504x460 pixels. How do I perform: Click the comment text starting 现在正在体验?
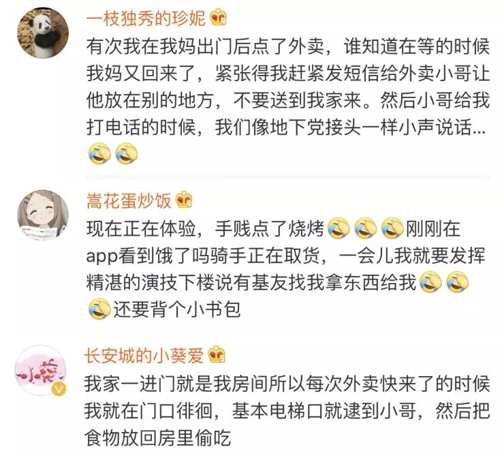point(286,269)
